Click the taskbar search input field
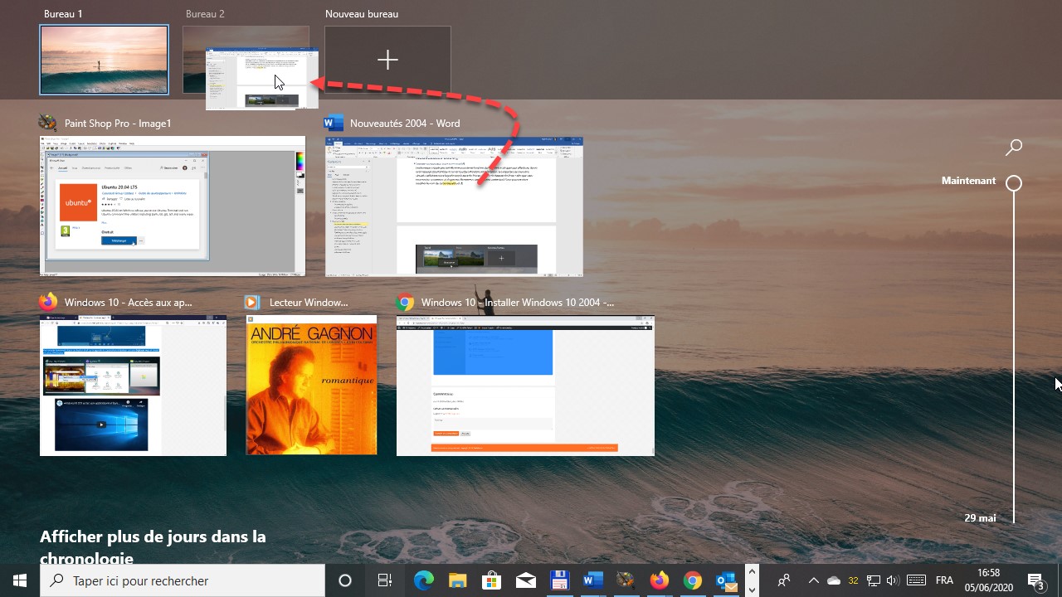This screenshot has width=1062, height=597. point(191,580)
